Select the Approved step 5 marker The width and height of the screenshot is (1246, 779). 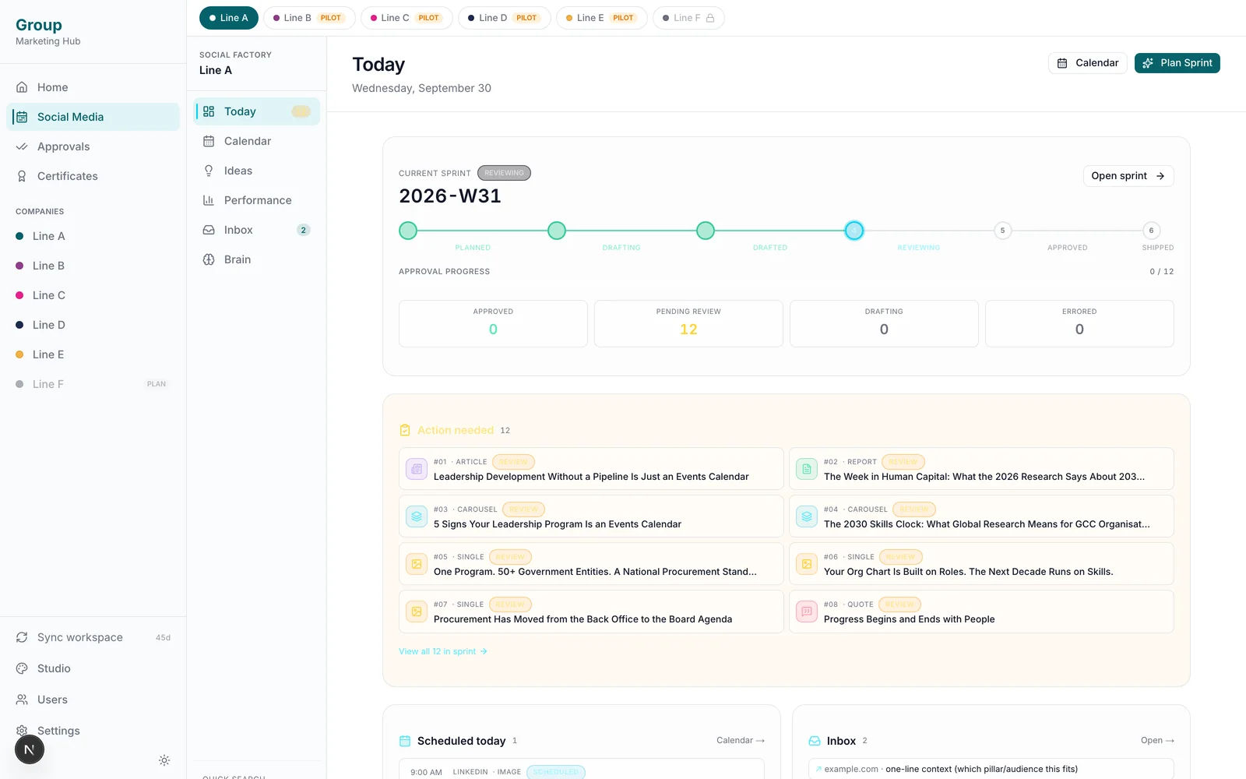point(1003,231)
